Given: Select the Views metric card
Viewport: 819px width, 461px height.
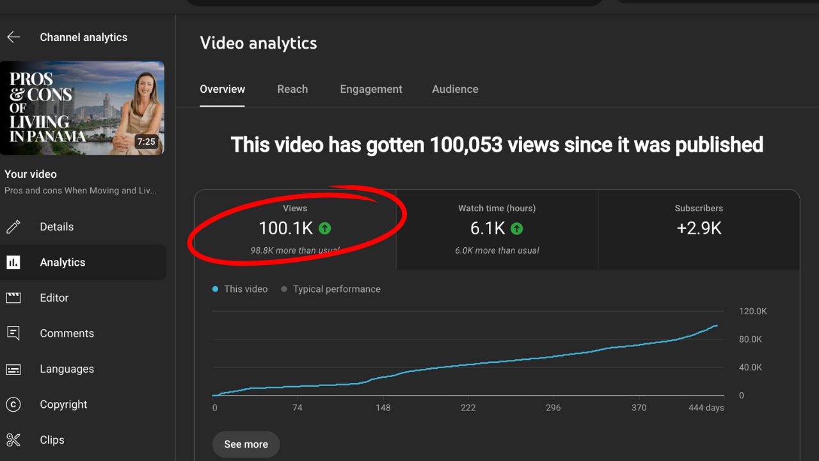Looking at the screenshot, I should [295, 229].
